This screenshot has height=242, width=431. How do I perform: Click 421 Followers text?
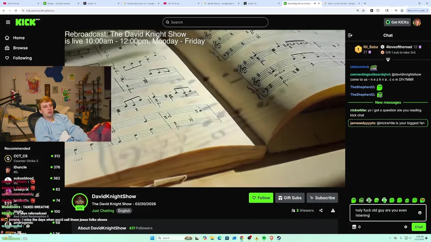[141, 228]
